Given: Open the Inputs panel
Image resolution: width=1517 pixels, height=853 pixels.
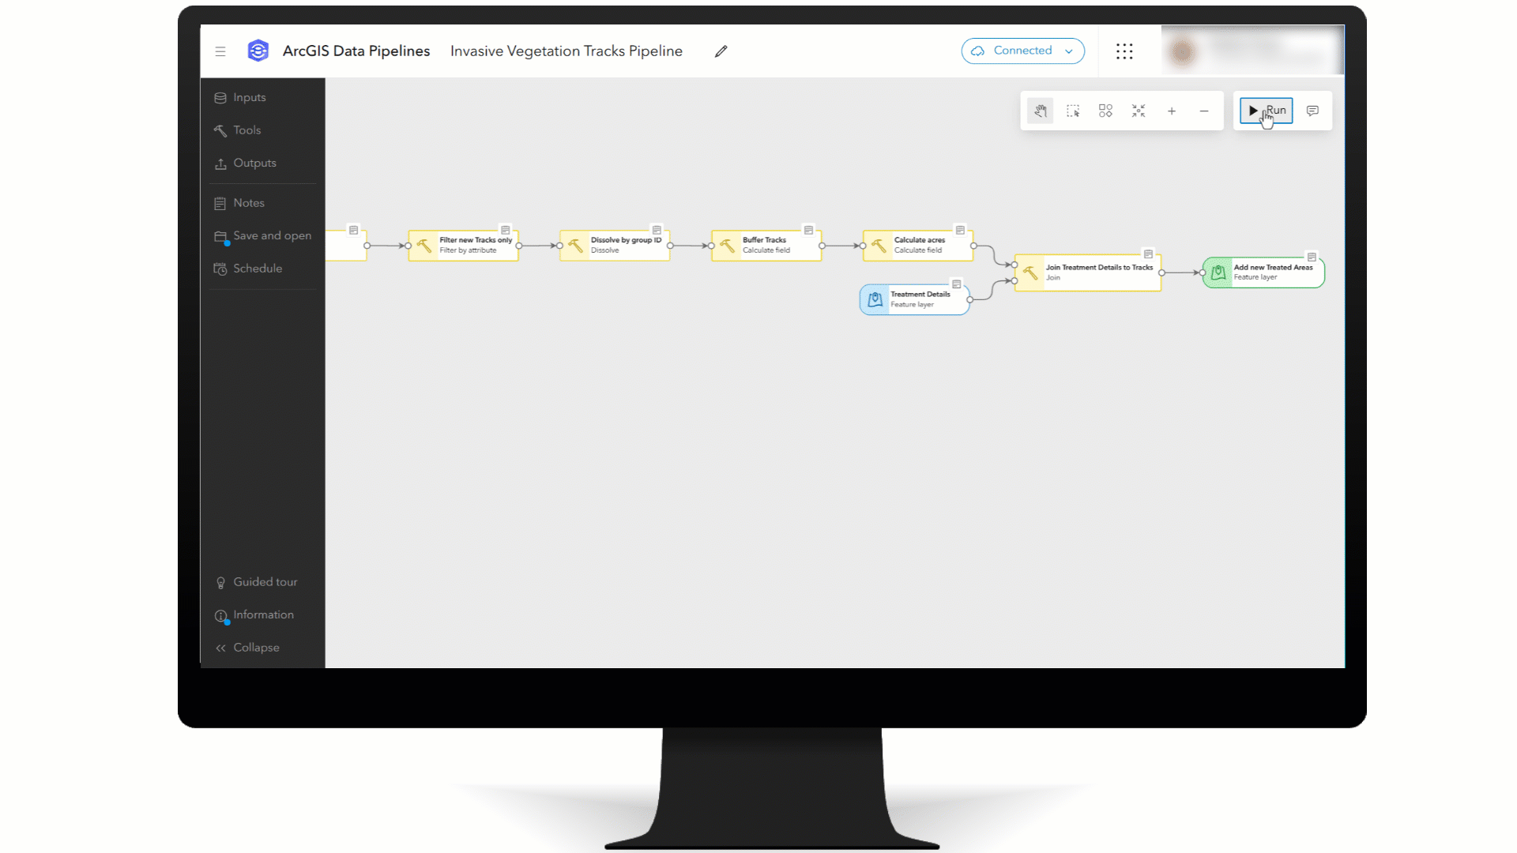Looking at the screenshot, I should [x=248, y=97].
